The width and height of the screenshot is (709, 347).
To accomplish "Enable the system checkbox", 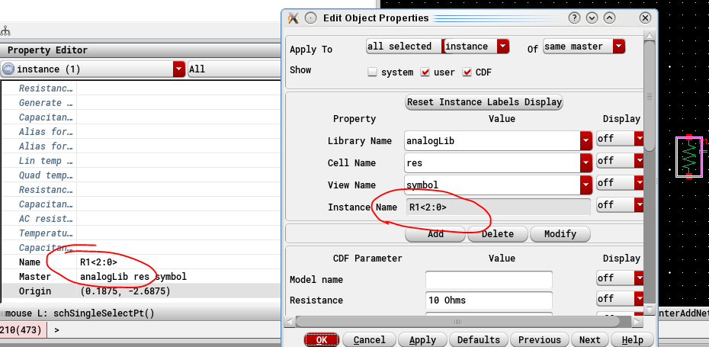I will 373,72.
